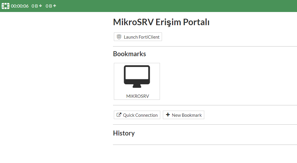
Task: Open the MIKROSRV bookmark tile
Action: (137, 81)
